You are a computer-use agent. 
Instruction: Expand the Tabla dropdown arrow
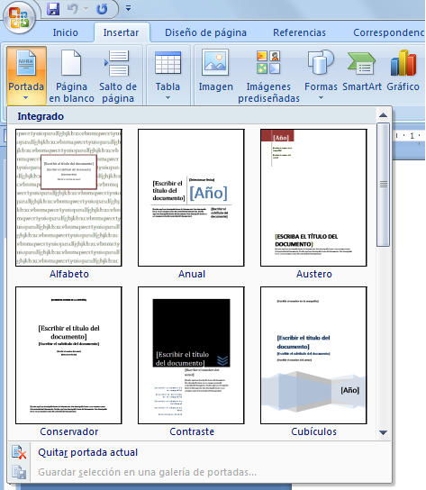coord(168,98)
